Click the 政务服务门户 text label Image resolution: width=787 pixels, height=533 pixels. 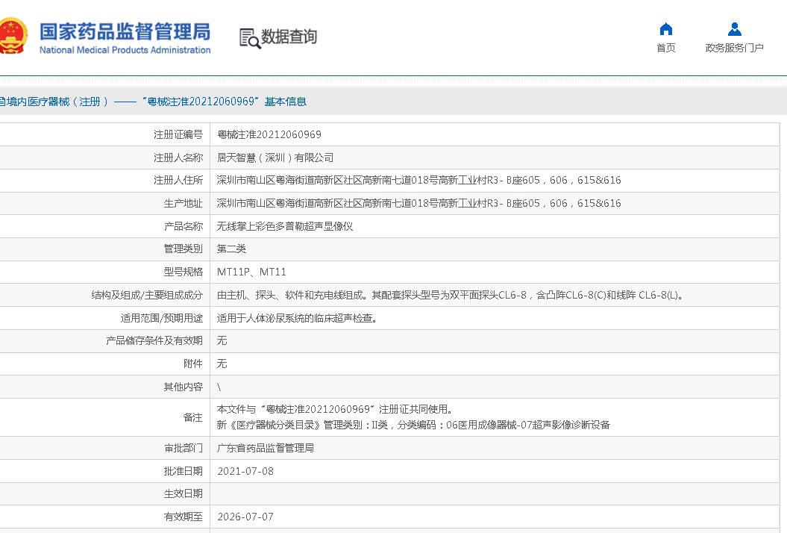point(734,47)
